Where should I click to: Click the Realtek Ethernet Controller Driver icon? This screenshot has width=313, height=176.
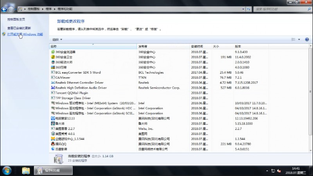[x=53, y=83]
